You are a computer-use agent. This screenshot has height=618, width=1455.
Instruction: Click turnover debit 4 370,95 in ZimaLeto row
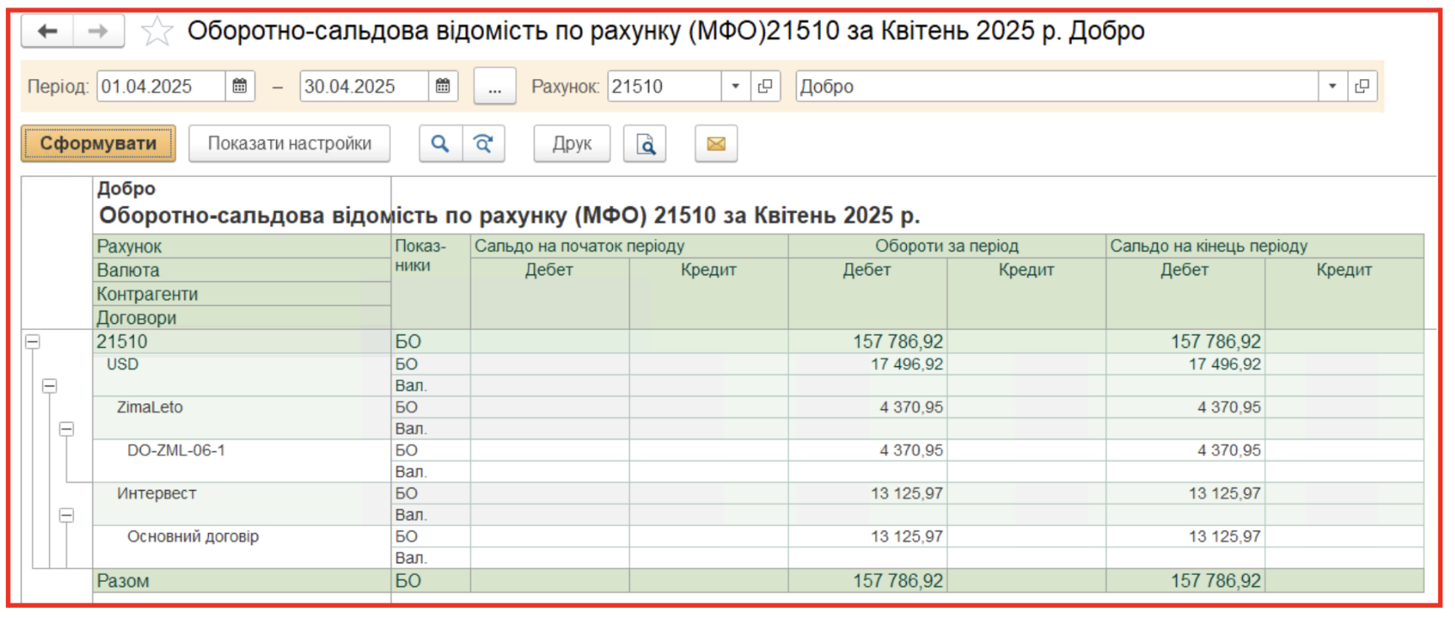868,408
